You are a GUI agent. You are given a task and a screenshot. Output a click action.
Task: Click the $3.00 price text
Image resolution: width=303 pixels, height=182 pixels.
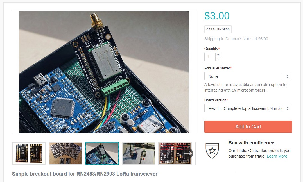(217, 16)
